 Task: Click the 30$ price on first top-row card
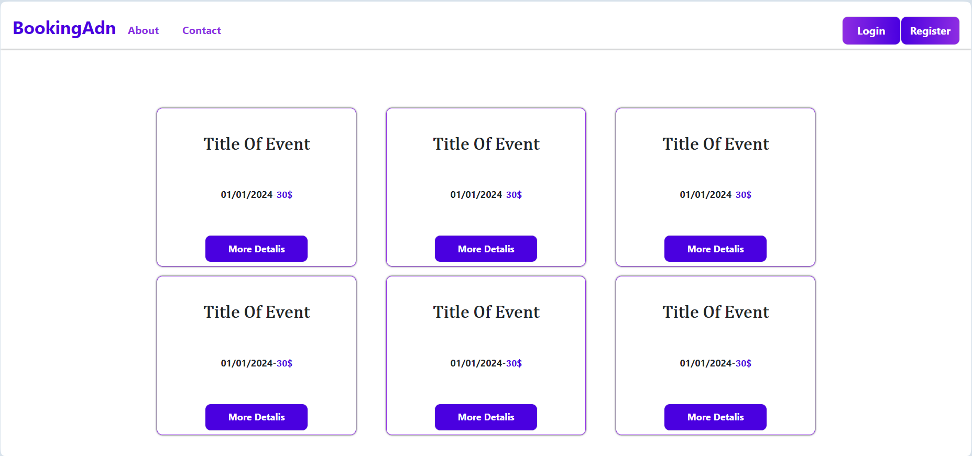pyautogui.click(x=285, y=195)
